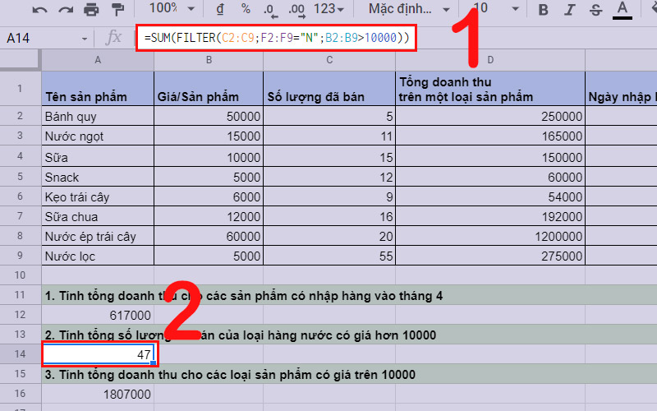Open the Name box A14 dropdown arrow
The image size is (657, 411).
[x=85, y=39]
